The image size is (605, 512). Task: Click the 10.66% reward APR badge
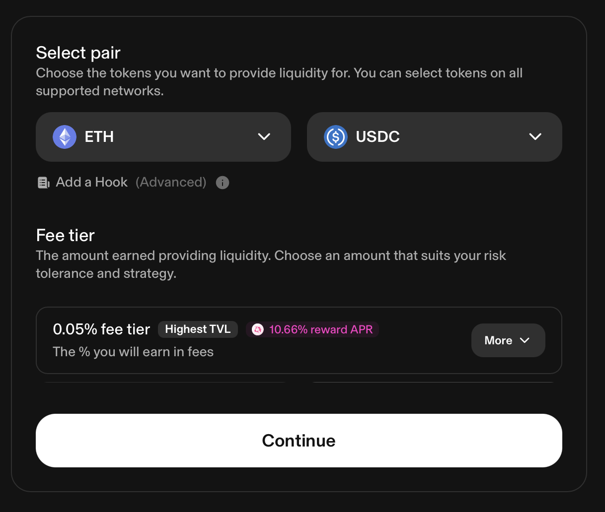(312, 329)
